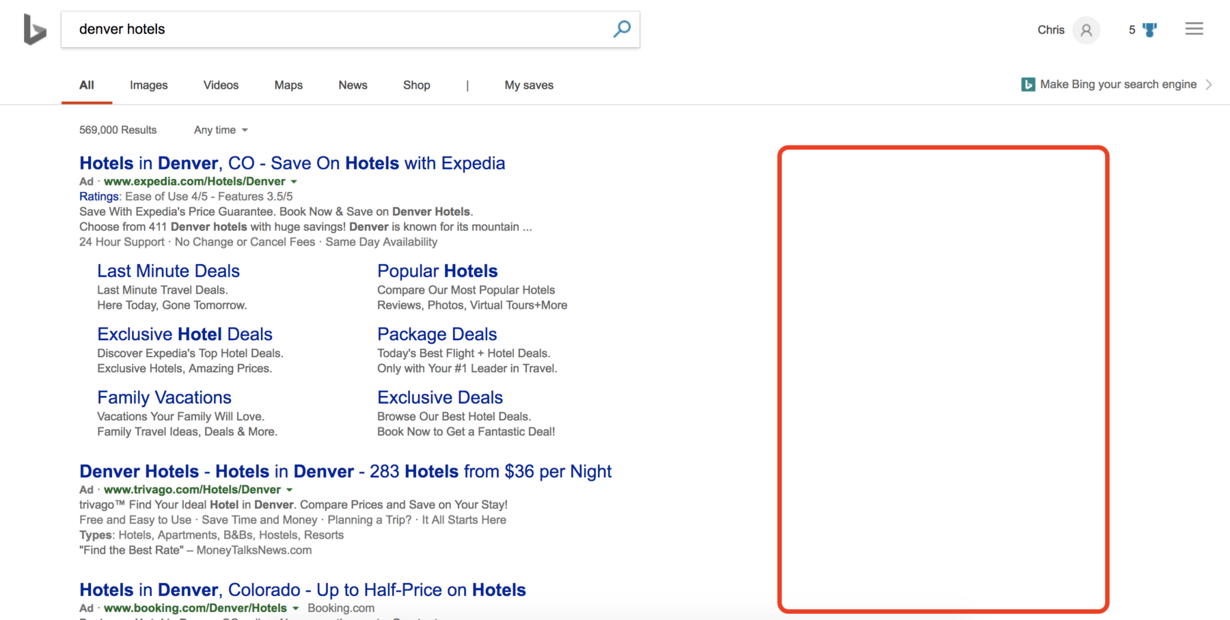Expand the arrow next to www.expedia.com/Hotels/Denver

coord(294,182)
